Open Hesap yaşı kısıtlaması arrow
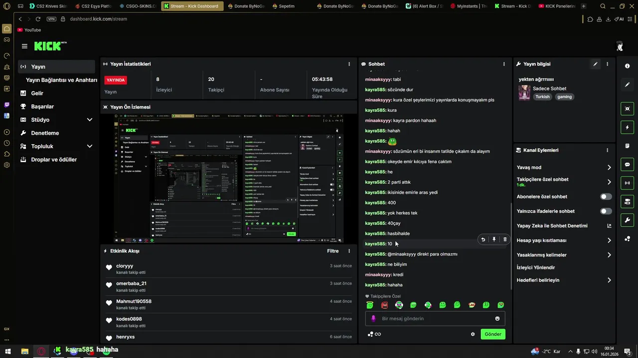 tap(609, 241)
